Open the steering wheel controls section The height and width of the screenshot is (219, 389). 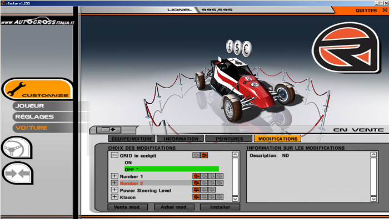click(17, 147)
